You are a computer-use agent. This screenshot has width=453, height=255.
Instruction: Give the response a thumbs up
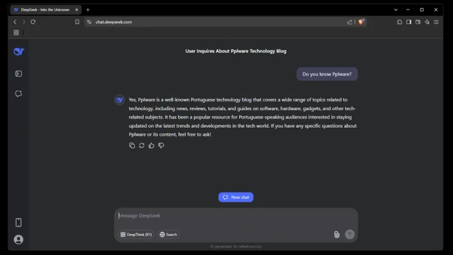tap(152, 145)
